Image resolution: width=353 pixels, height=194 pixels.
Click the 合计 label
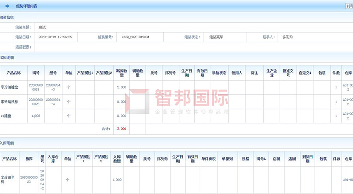point(106,129)
